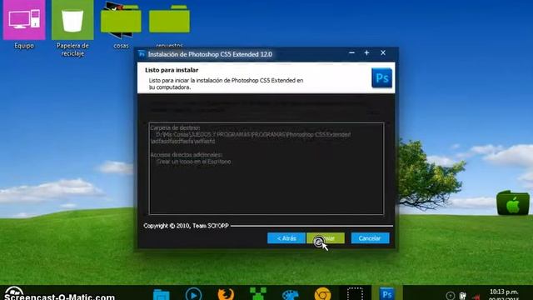The height and width of the screenshot is (300, 533).
Task: Click the Ps logo in installer header
Action: (381, 77)
